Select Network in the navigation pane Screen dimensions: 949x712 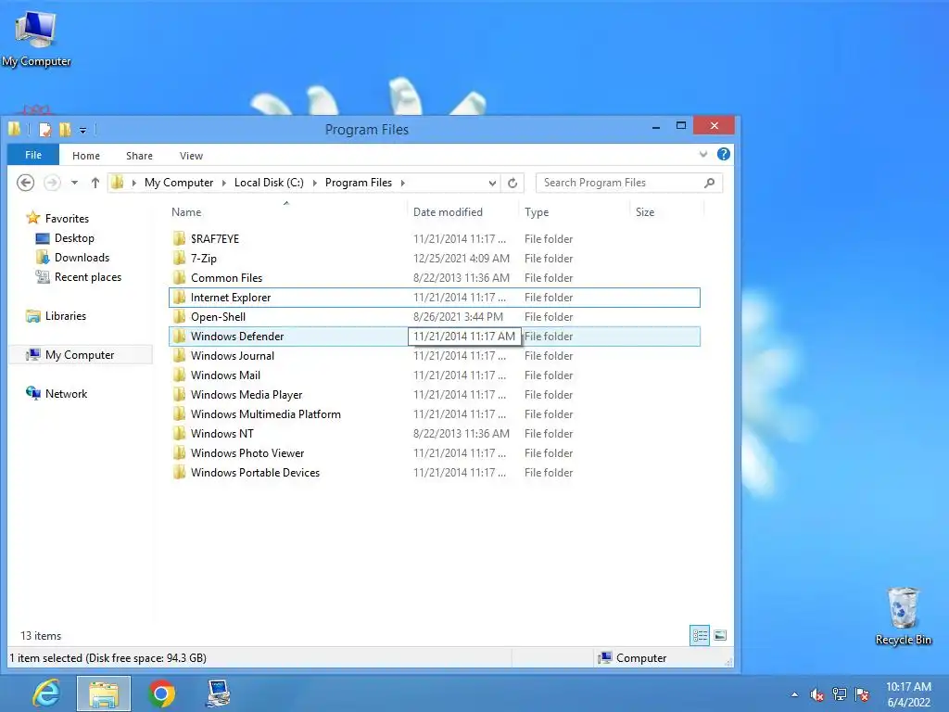pos(57,393)
